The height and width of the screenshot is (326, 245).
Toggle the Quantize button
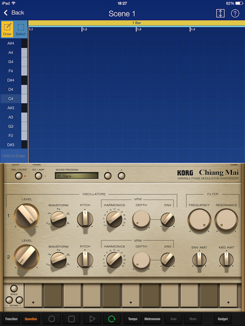pyautogui.click(x=31, y=319)
